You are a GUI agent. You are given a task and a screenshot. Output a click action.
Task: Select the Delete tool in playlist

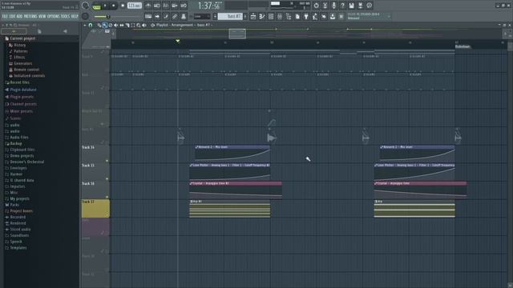click(111, 25)
